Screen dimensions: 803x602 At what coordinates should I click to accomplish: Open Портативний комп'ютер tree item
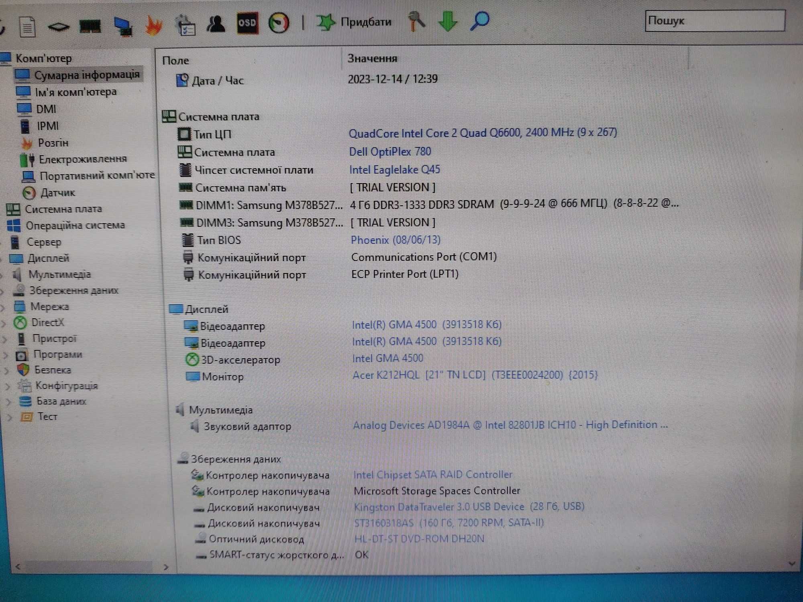click(97, 176)
